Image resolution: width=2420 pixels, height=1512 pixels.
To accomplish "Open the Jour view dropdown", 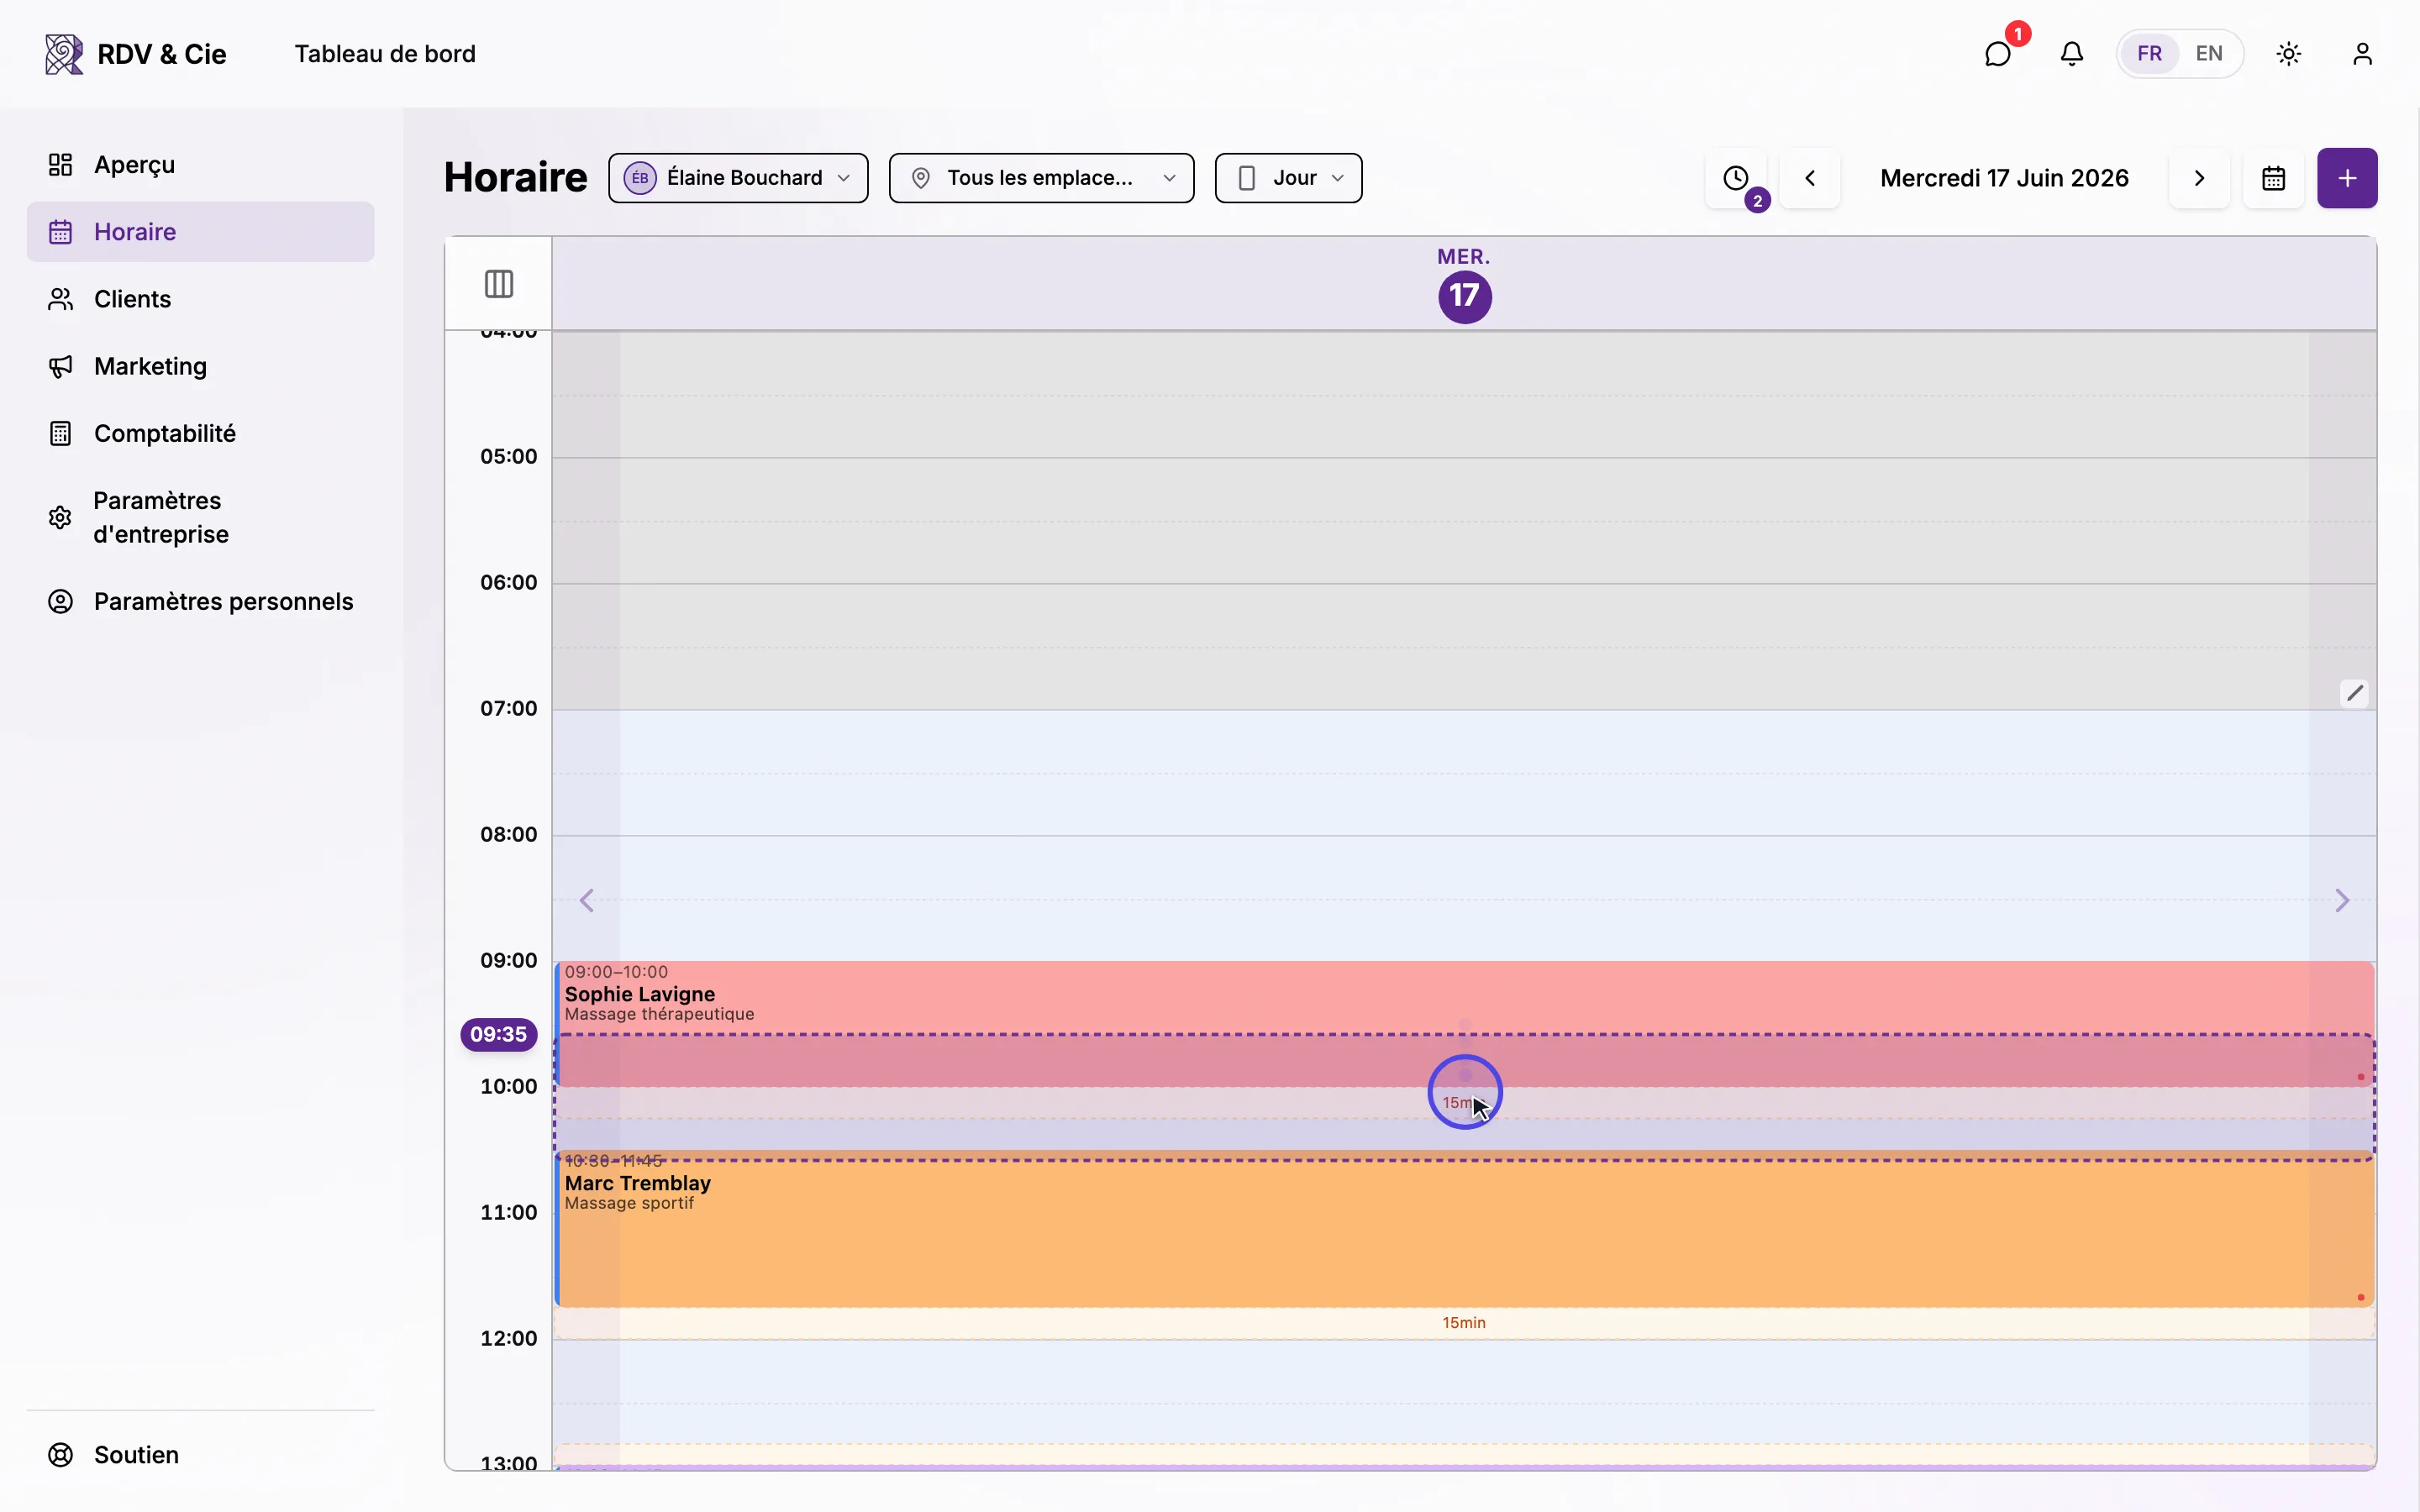I will (x=1288, y=178).
